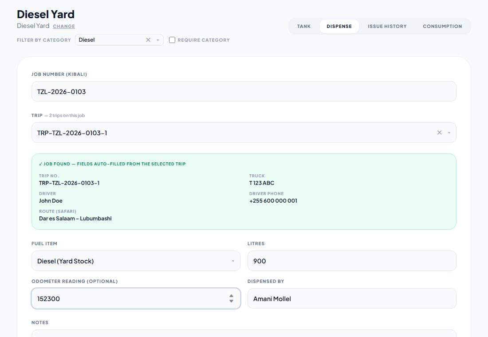The width and height of the screenshot is (488, 337).
Task: Click the 'Diesel Yard' page heading
Action: [x=46, y=14]
